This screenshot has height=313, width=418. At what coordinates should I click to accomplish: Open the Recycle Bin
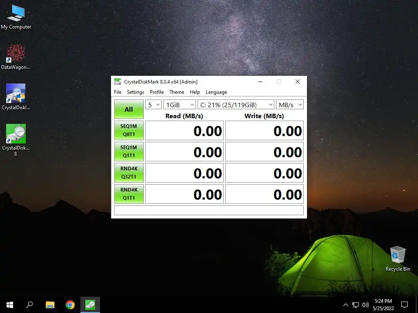pos(398,259)
